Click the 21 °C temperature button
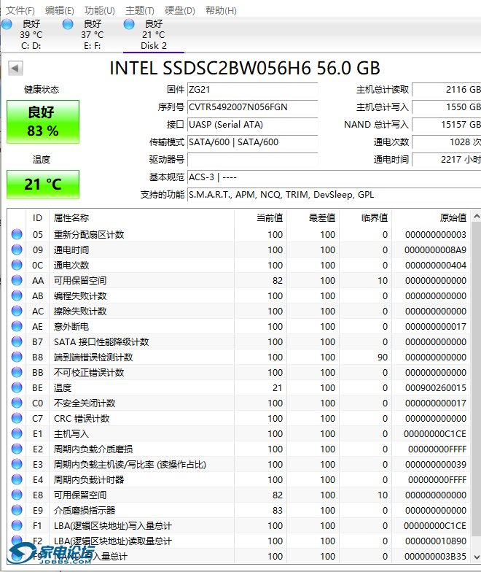481x572 pixels. [x=43, y=184]
